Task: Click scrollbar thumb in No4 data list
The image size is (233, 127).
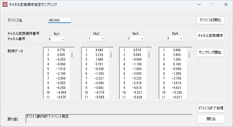Action: pyautogui.click(x=189, y=55)
